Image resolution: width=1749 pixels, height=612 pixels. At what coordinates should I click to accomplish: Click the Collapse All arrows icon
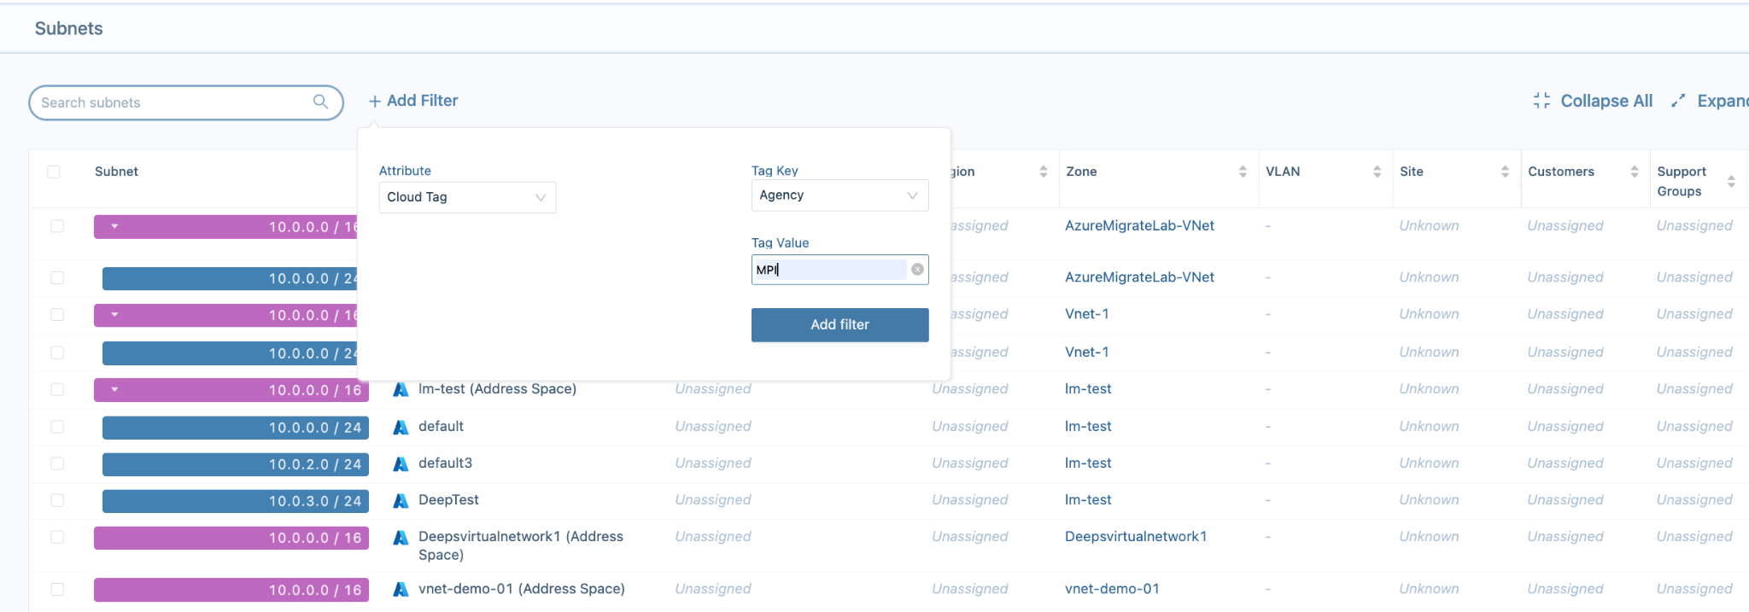coord(1541,101)
